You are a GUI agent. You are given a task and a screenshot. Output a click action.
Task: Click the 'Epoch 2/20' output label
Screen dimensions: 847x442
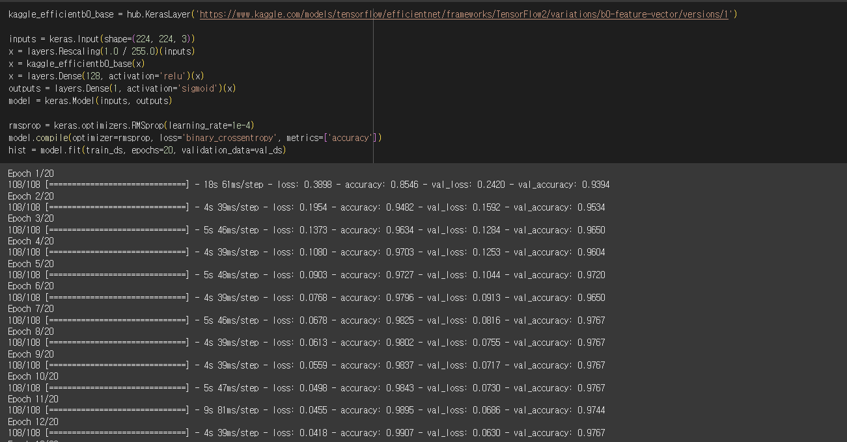(31, 196)
